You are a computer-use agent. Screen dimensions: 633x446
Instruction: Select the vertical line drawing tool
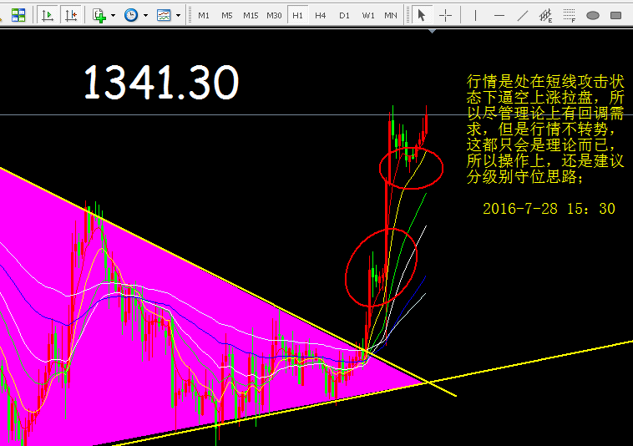click(475, 15)
